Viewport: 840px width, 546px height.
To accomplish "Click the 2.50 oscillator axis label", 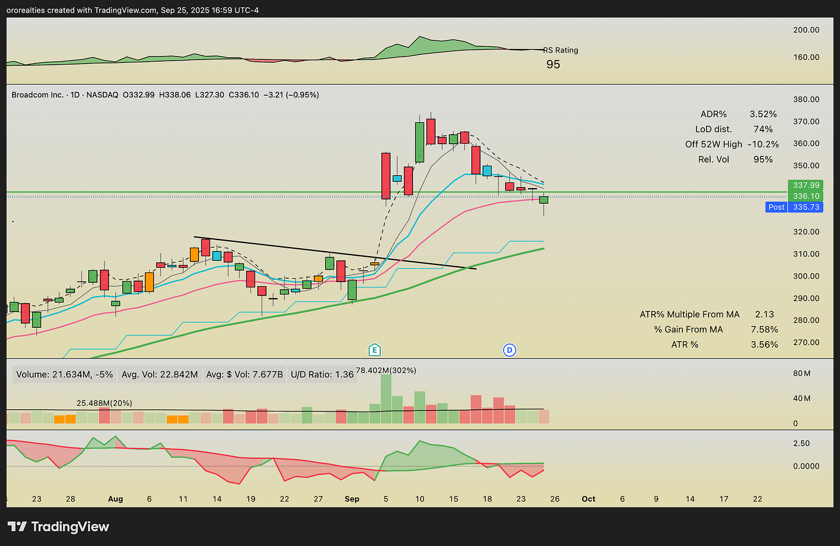I will tap(801, 444).
